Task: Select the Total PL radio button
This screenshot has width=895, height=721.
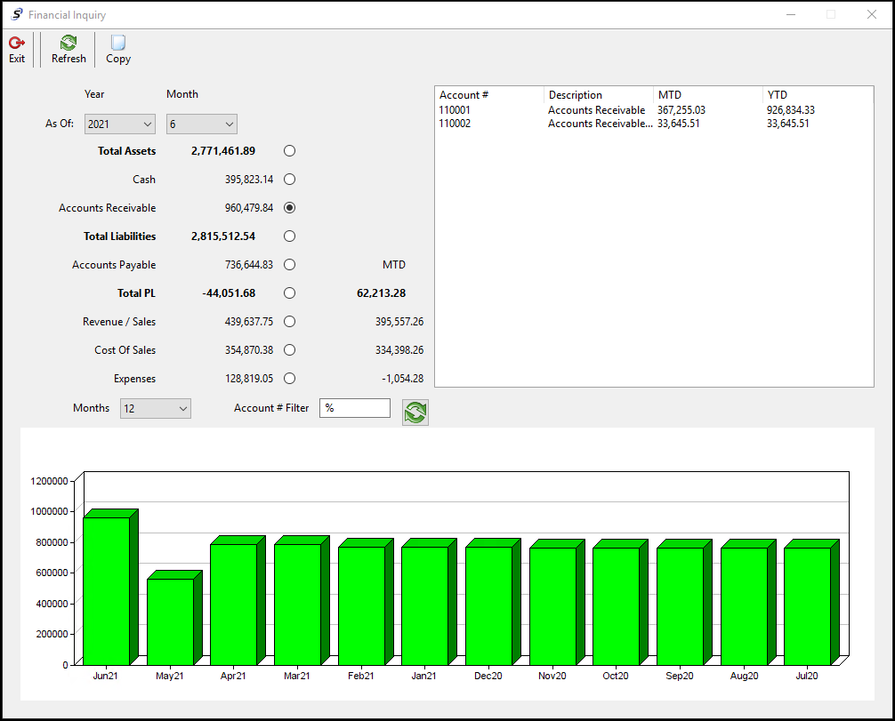Action: [289, 293]
